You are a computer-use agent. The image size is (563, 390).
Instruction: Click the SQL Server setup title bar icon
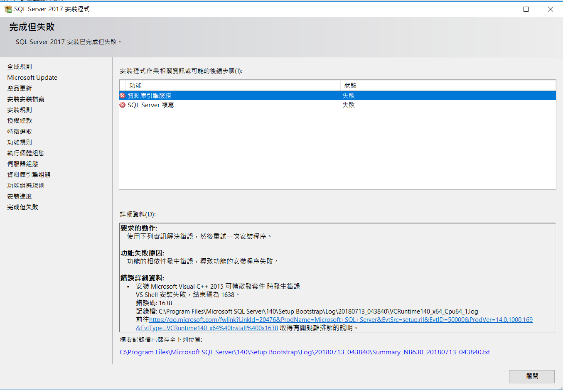[x=8, y=9]
